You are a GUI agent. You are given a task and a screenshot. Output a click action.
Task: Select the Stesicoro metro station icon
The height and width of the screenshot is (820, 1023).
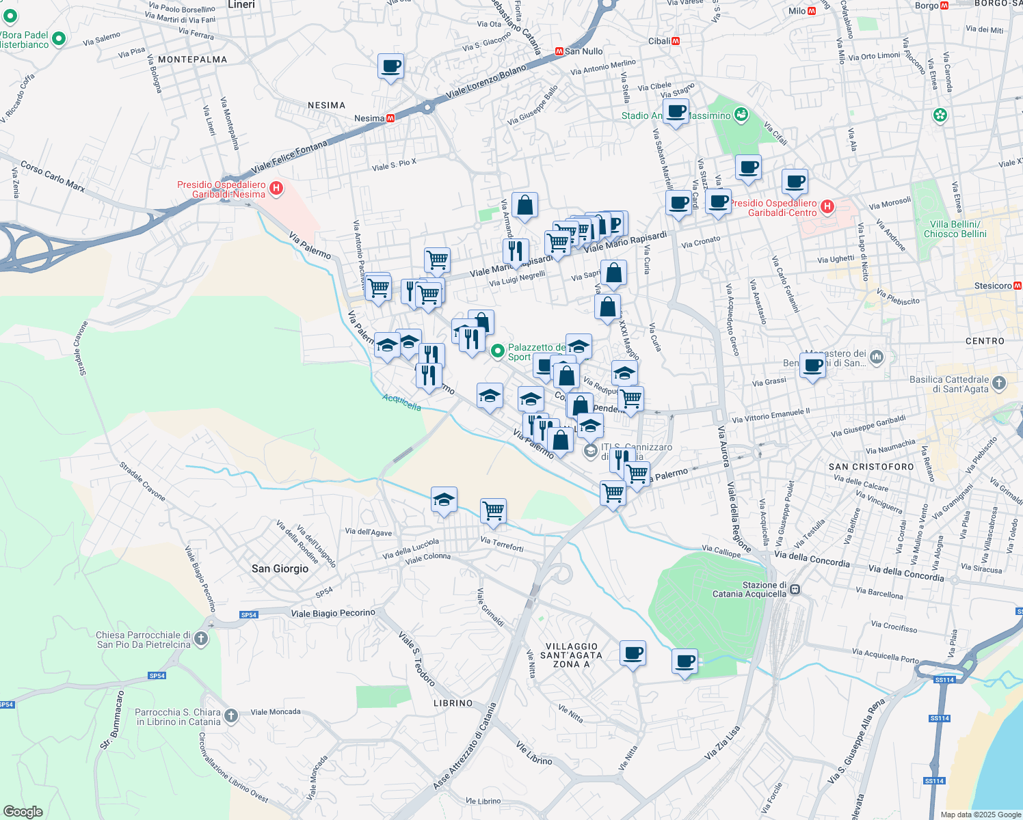[1017, 284]
